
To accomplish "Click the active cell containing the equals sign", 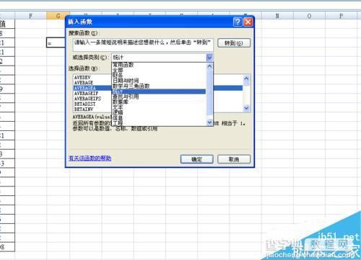I will tap(56, 42).
